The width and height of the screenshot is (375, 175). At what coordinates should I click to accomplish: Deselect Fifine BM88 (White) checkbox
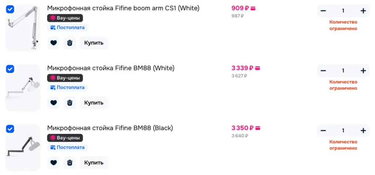pos(10,69)
